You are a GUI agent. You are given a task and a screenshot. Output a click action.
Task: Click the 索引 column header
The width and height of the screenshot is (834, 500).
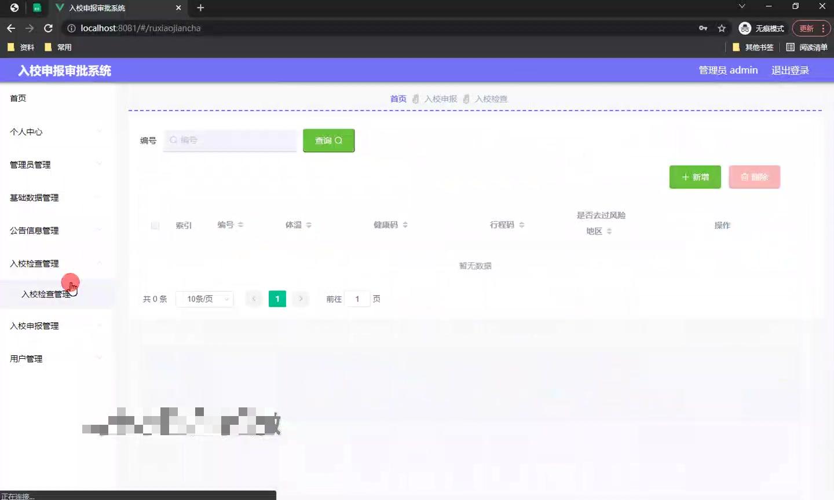(x=184, y=225)
